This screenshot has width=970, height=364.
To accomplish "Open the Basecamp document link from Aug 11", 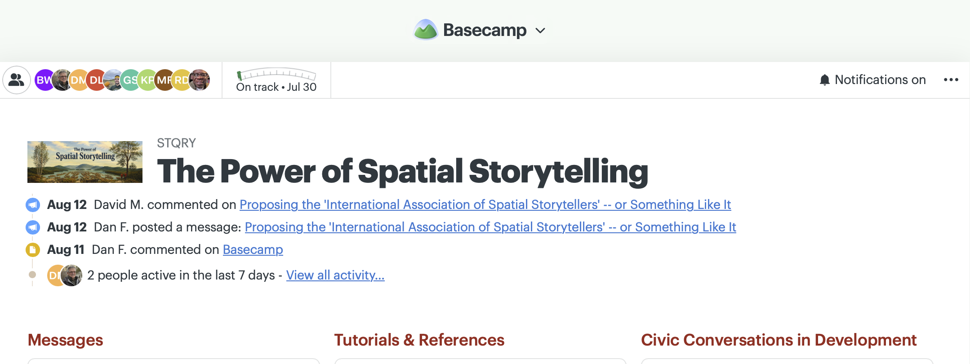I will [x=253, y=249].
